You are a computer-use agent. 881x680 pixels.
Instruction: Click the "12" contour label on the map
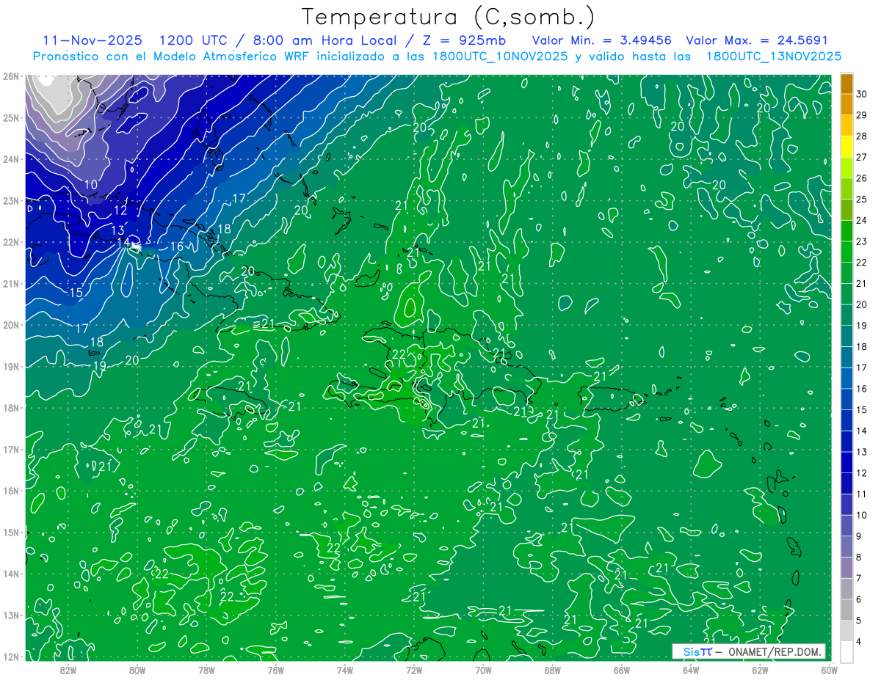(x=120, y=211)
